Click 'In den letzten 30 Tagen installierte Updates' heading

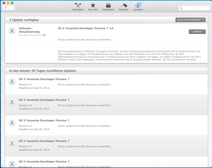click(43, 71)
